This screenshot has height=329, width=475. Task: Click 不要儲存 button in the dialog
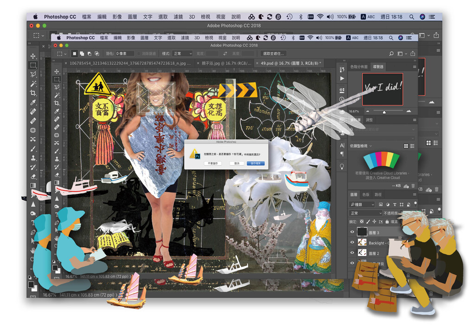(x=212, y=163)
